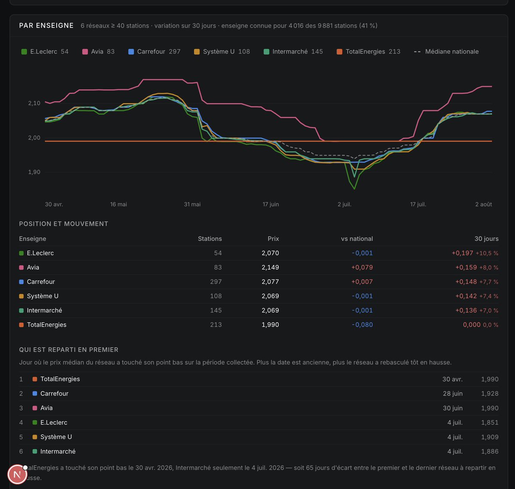Toggle Avia series in chart legend
Image resolution: width=515 pixels, height=489 pixels.
tap(98, 52)
